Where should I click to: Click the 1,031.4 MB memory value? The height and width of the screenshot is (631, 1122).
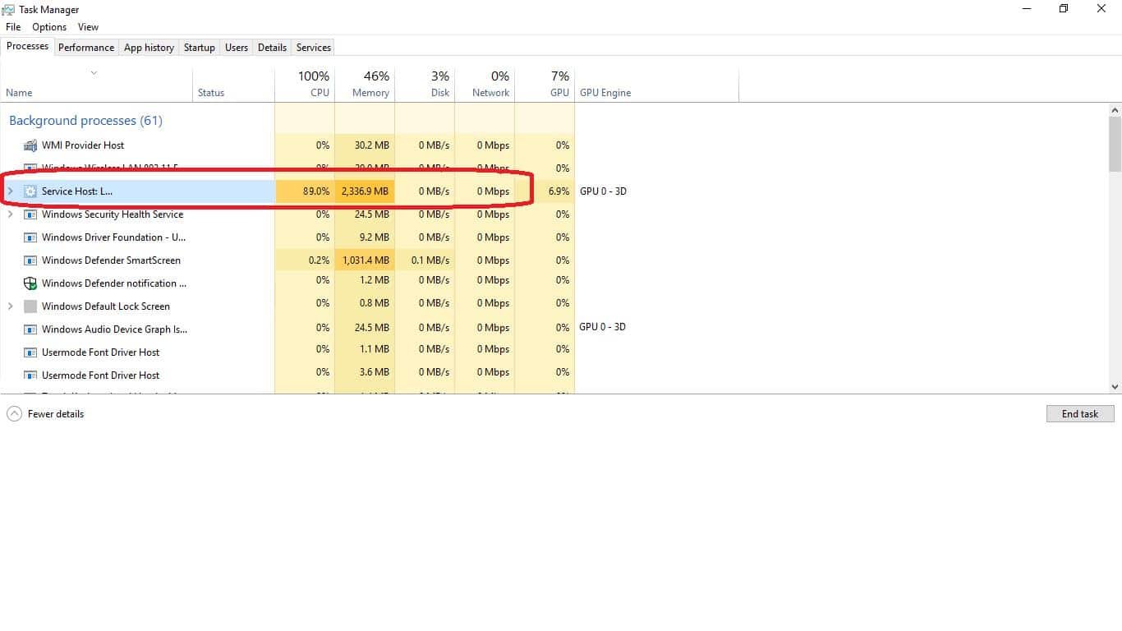click(x=365, y=260)
